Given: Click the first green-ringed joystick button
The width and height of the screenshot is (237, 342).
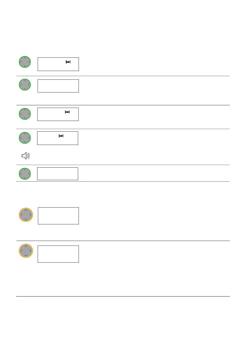Looking at the screenshot, I should pos(25,62).
